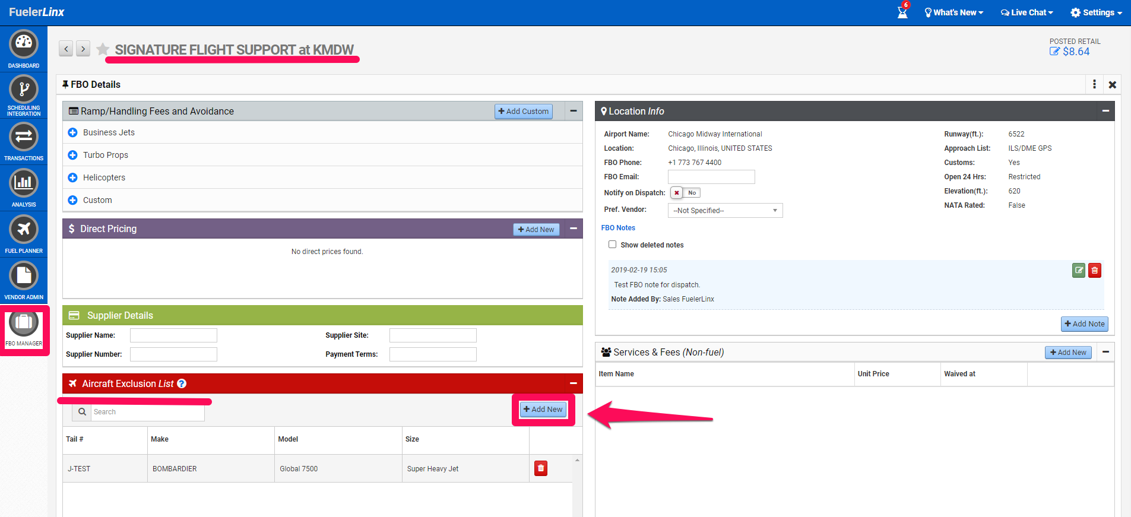Expand the Helicopters fee row
Screen dimensions: 1131x517
point(72,177)
